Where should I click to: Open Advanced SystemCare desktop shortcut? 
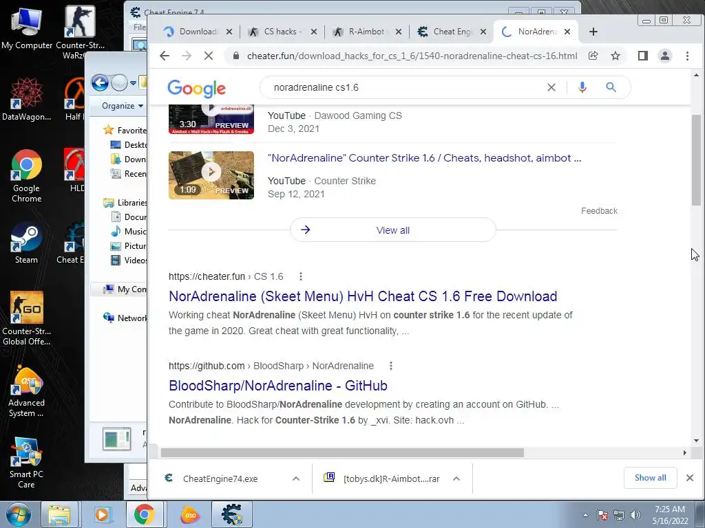click(27, 390)
